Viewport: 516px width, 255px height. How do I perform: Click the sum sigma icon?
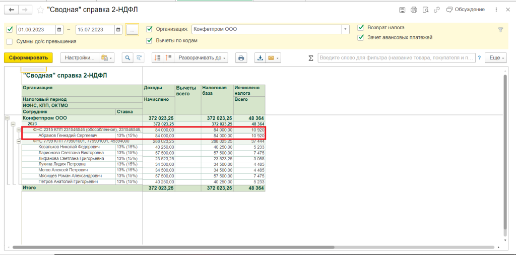click(x=311, y=58)
